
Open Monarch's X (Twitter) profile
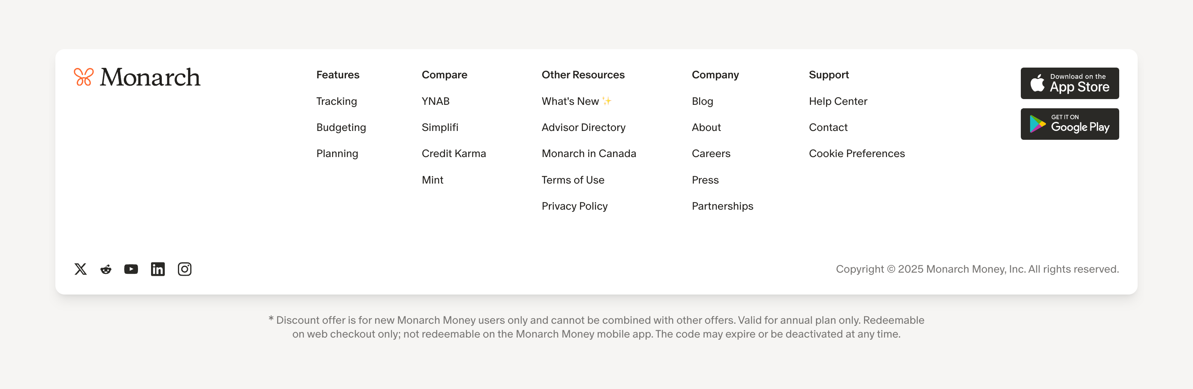click(x=80, y=269)
